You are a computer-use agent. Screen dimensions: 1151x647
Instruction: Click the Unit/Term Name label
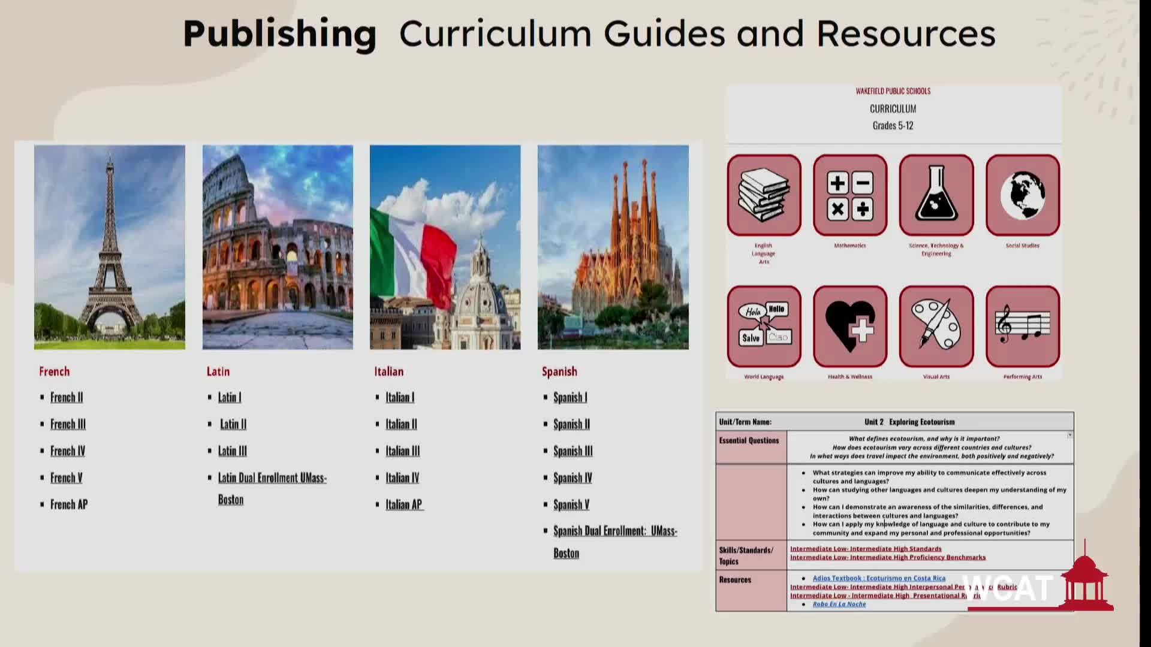tap(745, 422)
